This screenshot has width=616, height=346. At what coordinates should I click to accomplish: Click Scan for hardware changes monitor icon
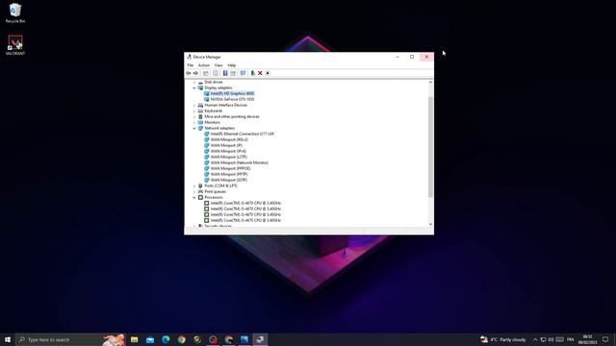(243, 73)
